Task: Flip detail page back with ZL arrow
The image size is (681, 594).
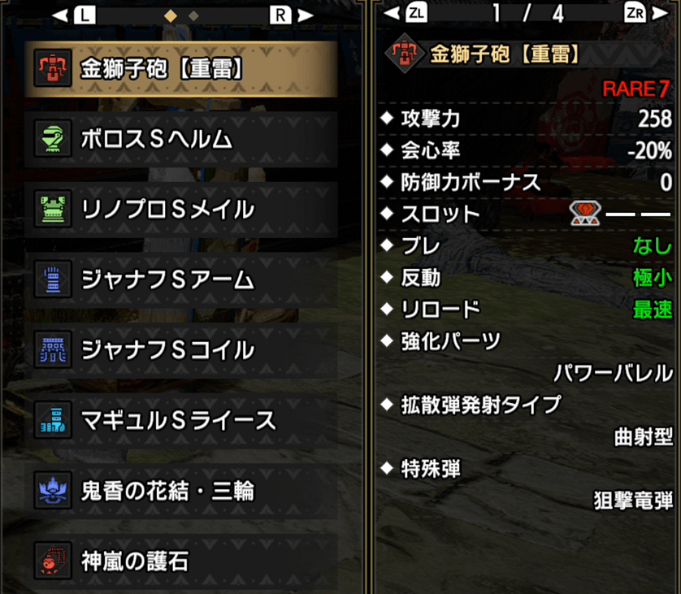Action: point(406,13)
